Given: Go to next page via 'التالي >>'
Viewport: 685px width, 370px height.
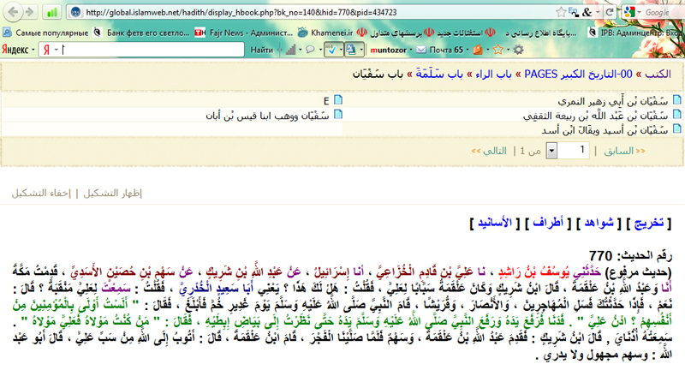Looking at the screenshot, I should click(489, 151).
